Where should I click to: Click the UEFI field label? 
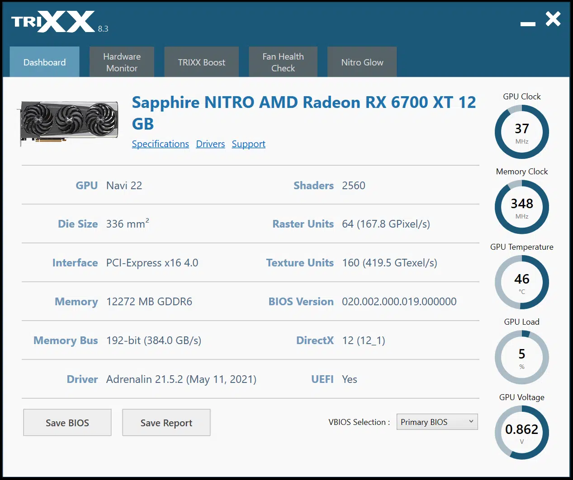pyautogui.click(x=322, y=379)
